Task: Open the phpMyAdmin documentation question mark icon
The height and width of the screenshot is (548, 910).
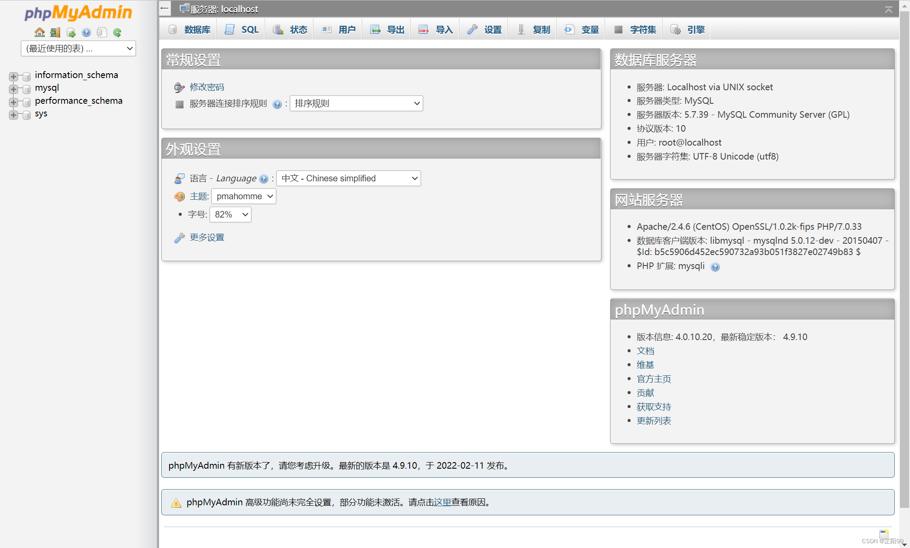Action: pos(86,32)
